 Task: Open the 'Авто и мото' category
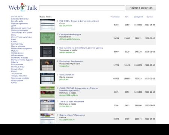click(x=17, y=16)
